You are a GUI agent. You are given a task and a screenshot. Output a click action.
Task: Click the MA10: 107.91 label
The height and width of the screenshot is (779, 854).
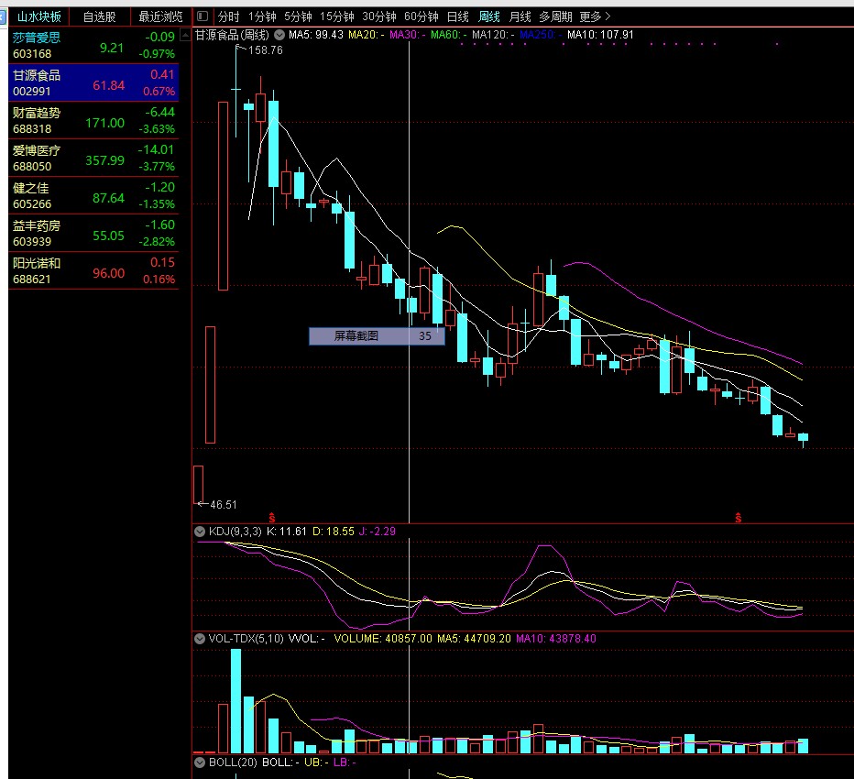600,35
